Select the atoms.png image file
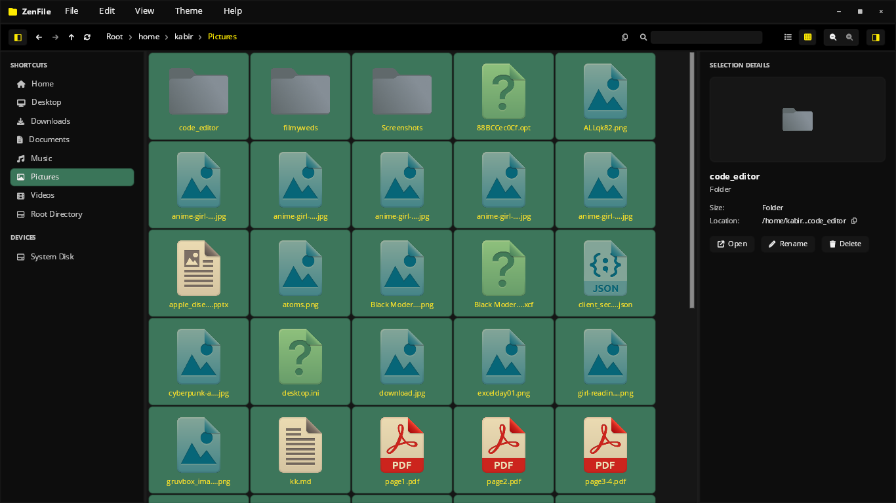Screen dimensions: 896x503 (x=300, y=273)
